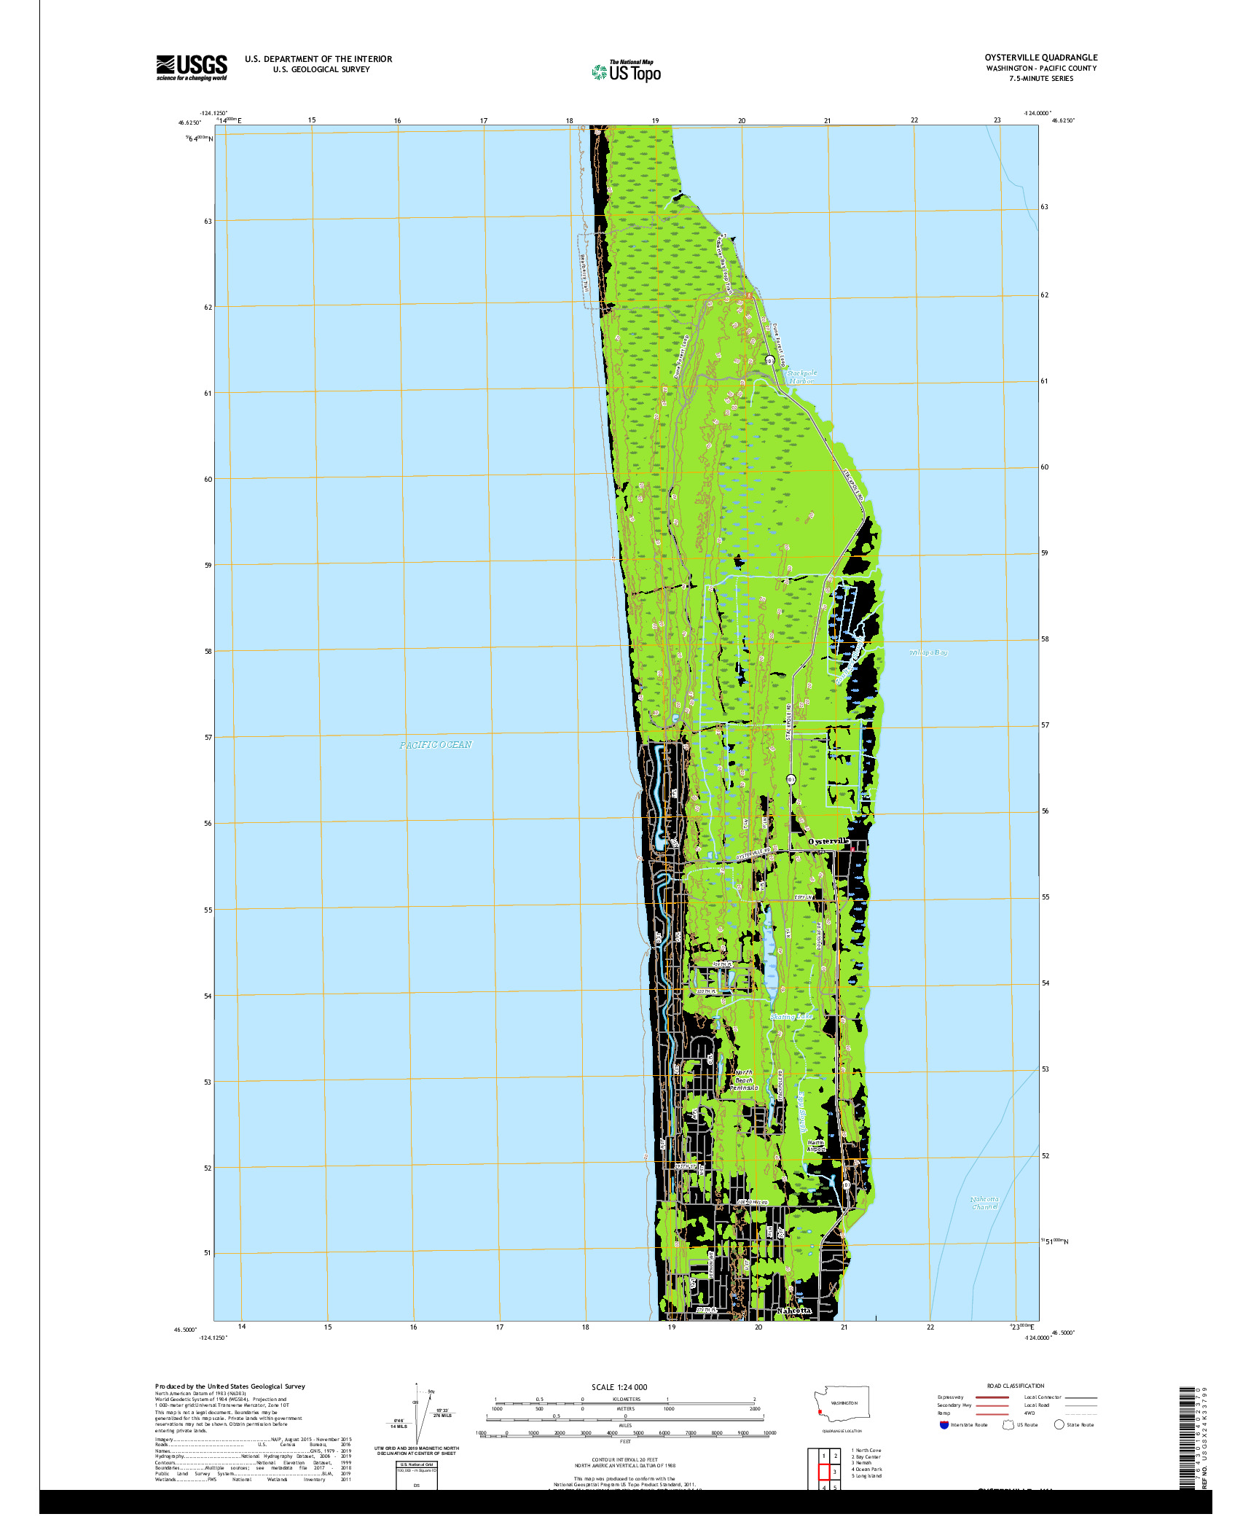
Task: Click the FEET scale bar
Action: click(625, 1435)
